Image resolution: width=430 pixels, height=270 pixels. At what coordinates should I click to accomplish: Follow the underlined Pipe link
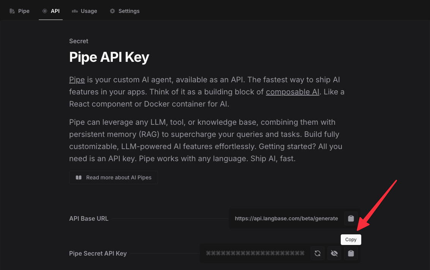[x=77, y=80]
